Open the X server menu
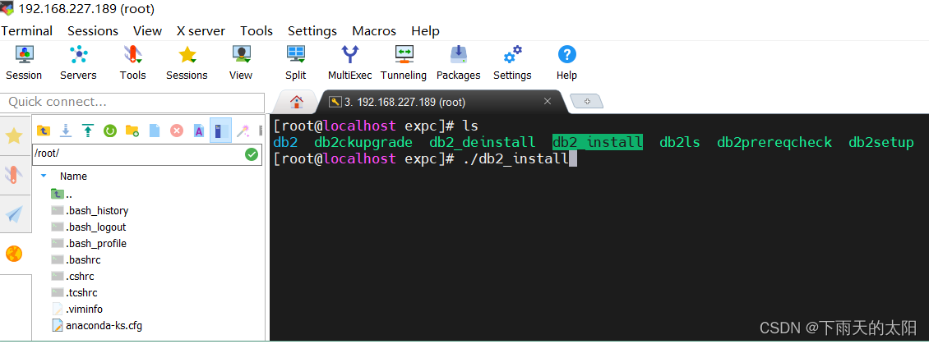The width and height of the screenshot is (929, 344). 201,31
